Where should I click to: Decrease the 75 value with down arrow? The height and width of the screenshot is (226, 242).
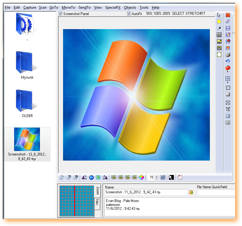coord(156,179)
